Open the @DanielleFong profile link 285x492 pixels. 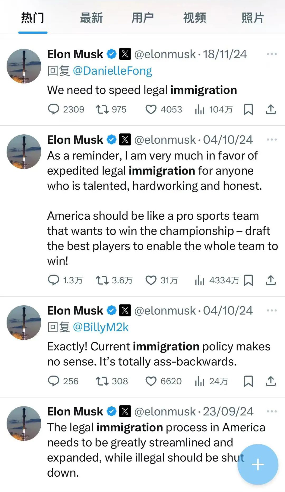(112, 71)
